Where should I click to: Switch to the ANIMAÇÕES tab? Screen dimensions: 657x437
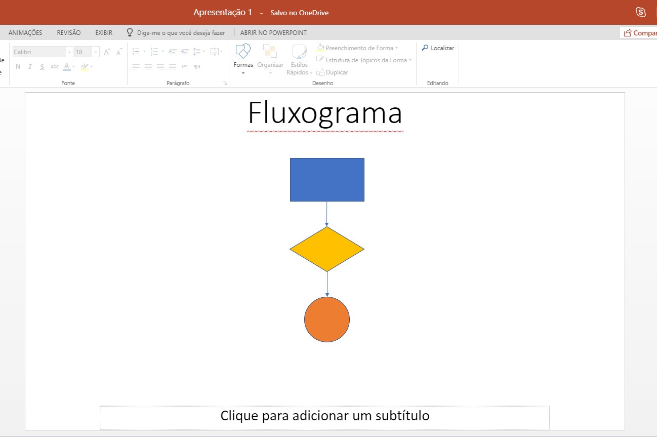(25, 33)
